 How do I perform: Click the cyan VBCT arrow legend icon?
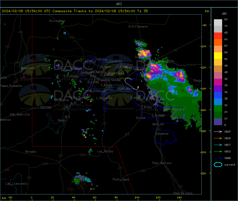click(218, 145)
